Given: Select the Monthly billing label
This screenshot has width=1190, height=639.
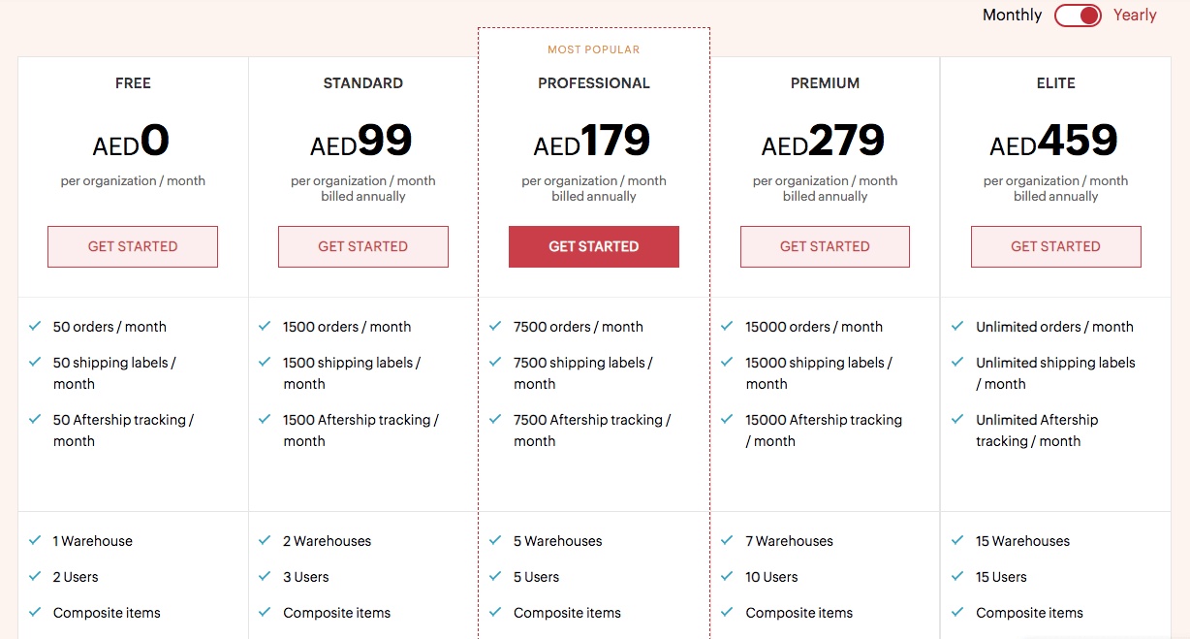Looking at the screenshot, I should pyautogui.click(x=1012, y=16).
